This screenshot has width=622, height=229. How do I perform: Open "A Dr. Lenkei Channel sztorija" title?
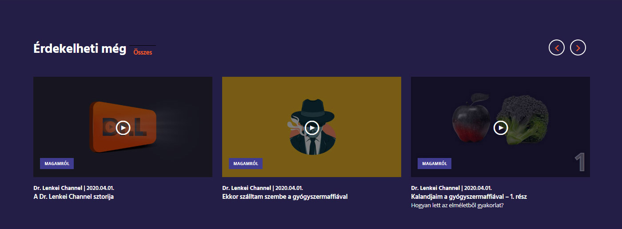coord(74,197)
